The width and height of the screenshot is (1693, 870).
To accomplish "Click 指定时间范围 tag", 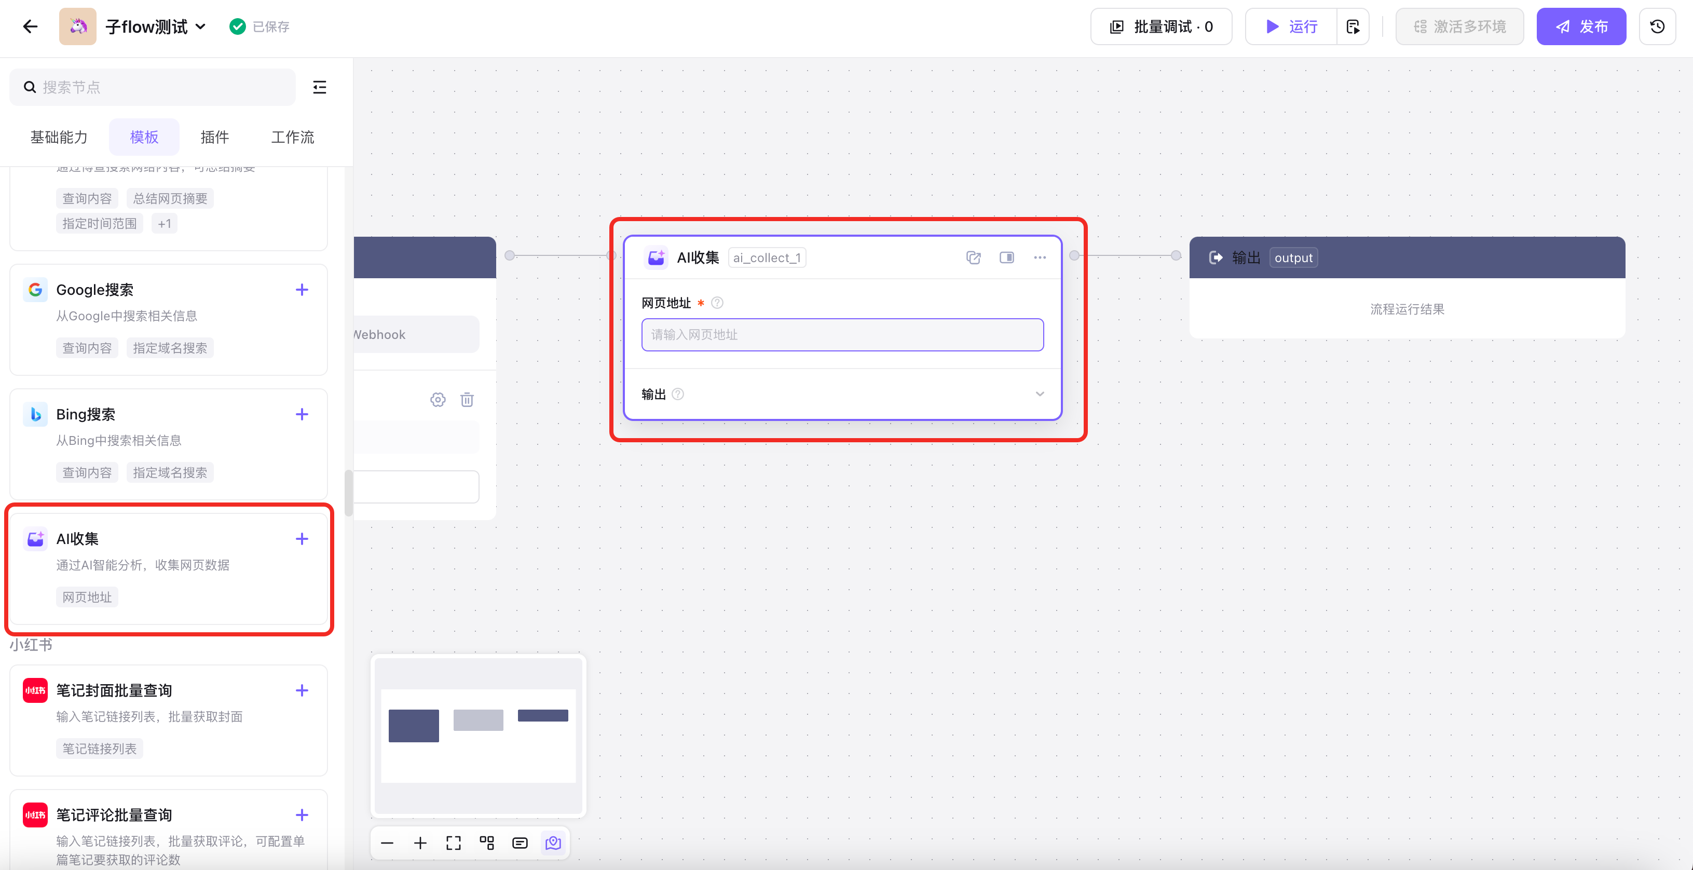I will [99, 223].
